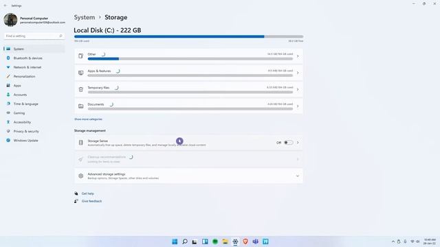Open the Windows Start menu
The height and width of the screenshot is (247, 440).
[x=175, y=242]
